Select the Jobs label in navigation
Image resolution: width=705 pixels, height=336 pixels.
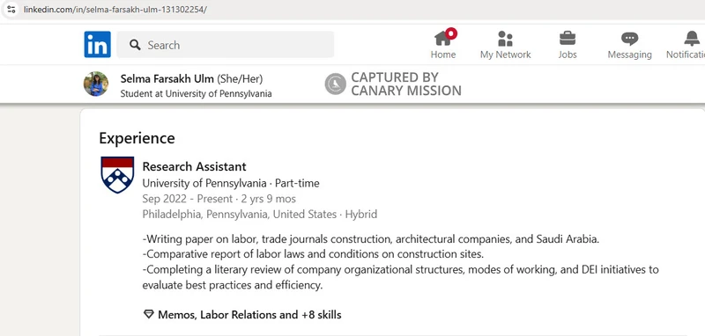[568, 55]
